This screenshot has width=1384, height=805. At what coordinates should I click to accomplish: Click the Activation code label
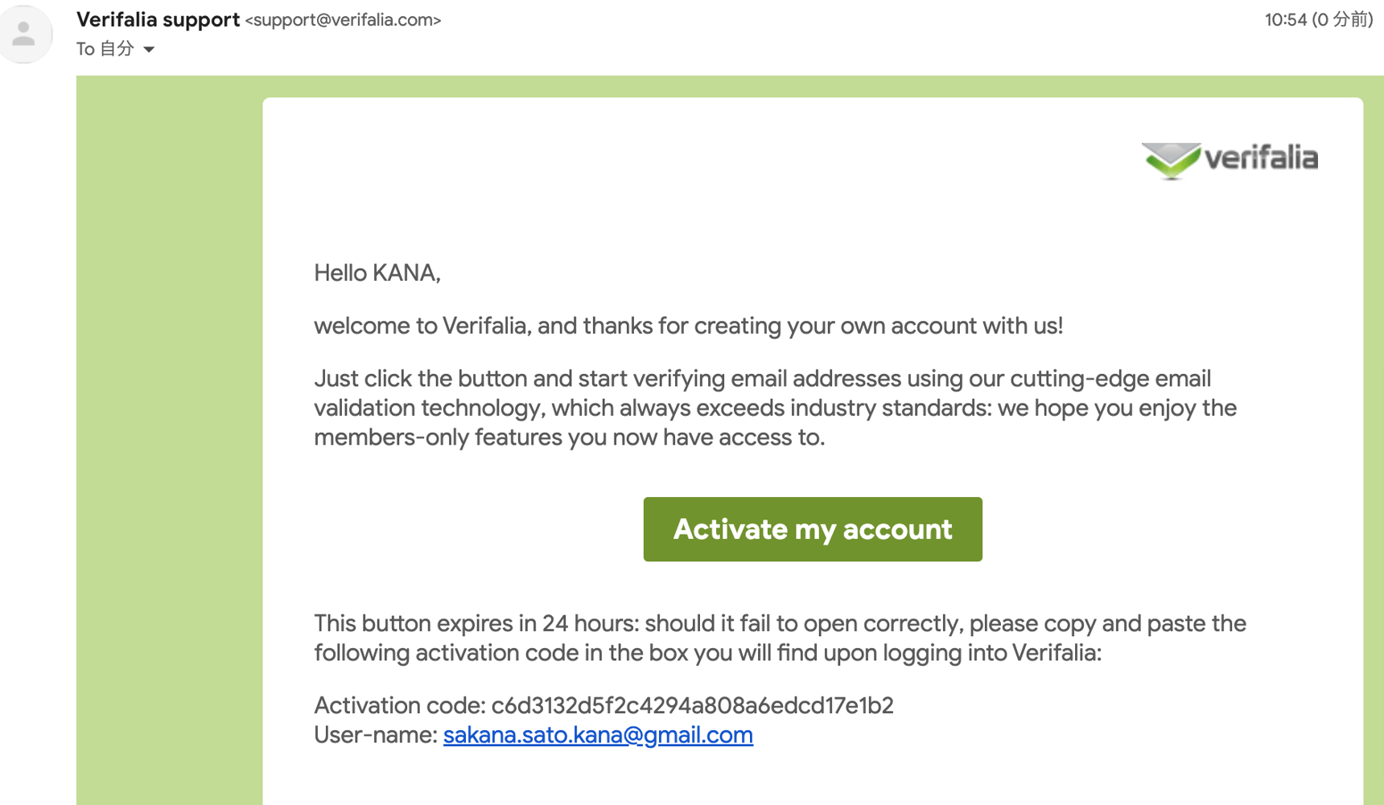click(x=400, y=705)
